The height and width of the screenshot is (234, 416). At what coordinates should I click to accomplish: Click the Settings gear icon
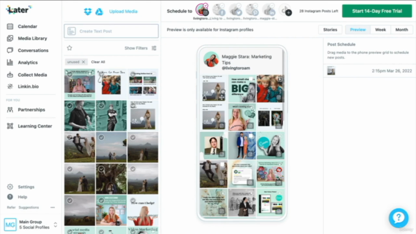pos(10,187)
